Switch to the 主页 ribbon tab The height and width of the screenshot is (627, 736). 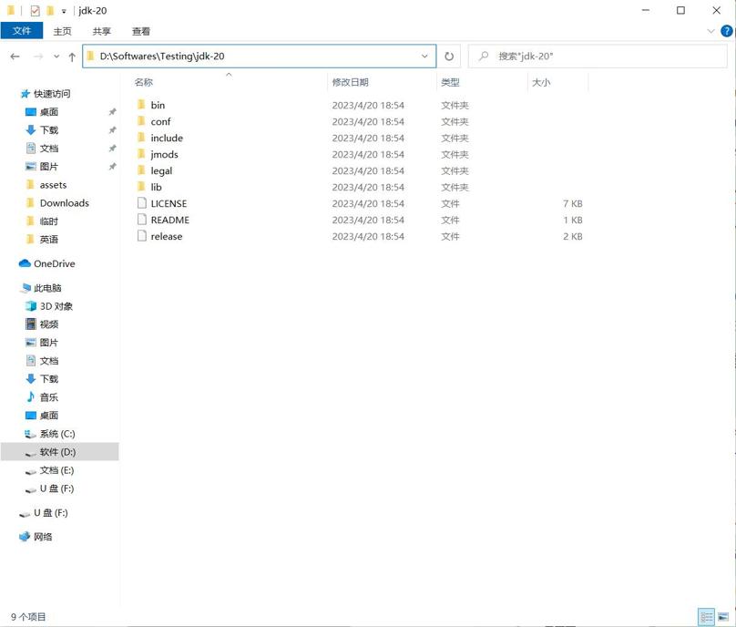point(63,31)
